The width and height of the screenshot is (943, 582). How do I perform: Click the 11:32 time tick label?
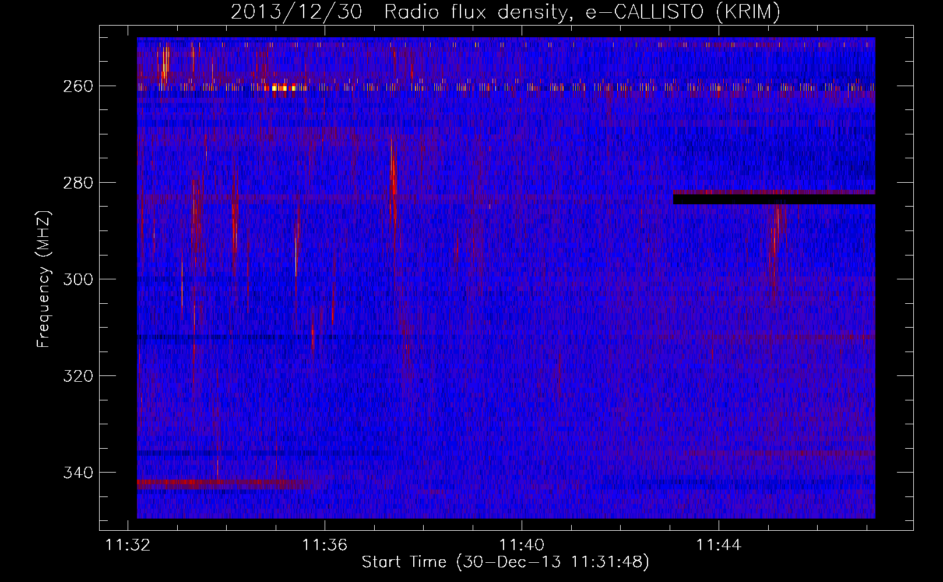pyautogui.click(x=128, y=545)
